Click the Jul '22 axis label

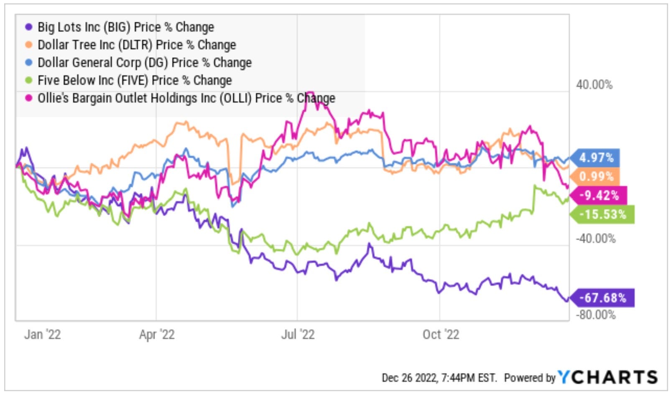298,335
